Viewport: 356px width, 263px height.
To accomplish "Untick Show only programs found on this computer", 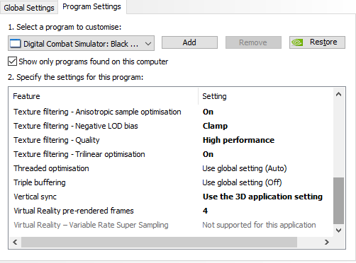I will click(x=12, y=62).
